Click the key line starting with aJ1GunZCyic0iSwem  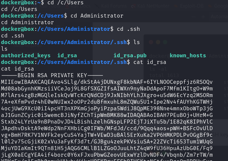click(107, 115)
